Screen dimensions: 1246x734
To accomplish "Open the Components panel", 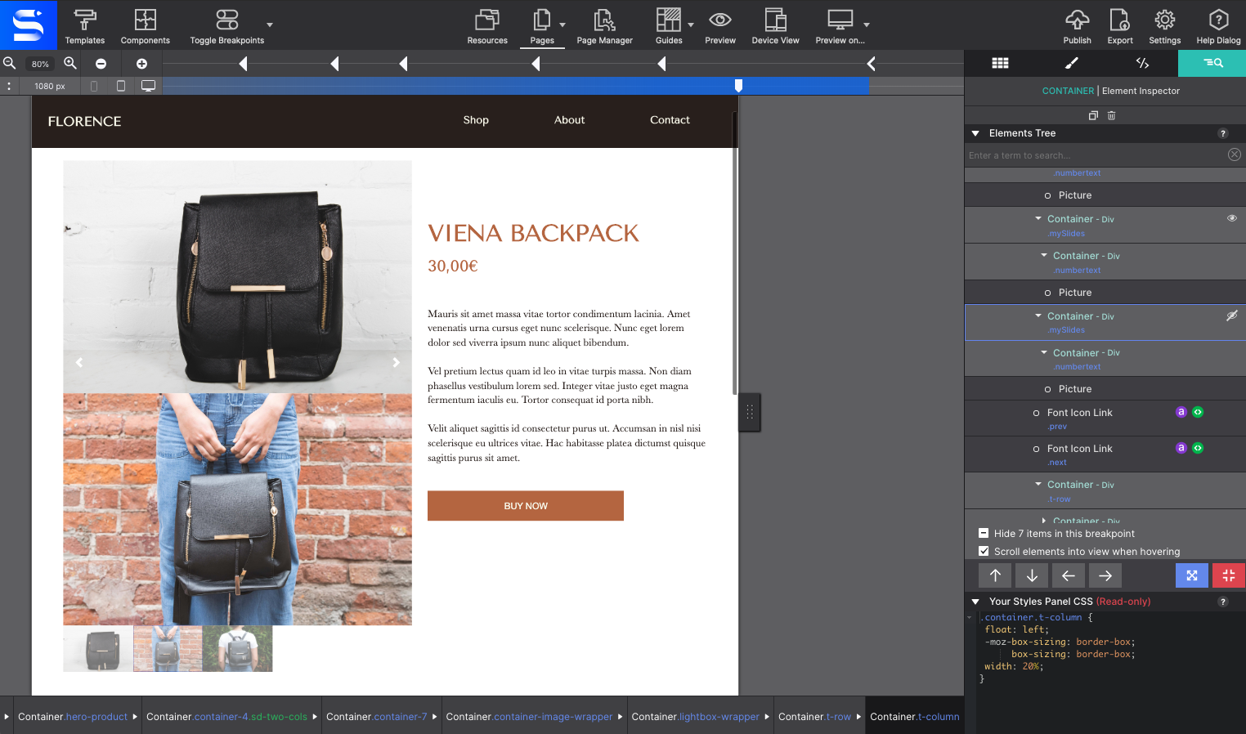I will tap(145, 26).
